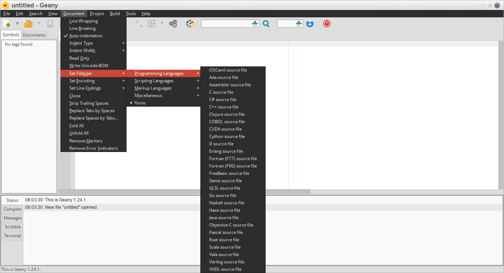
Task: Open the Terminal tab
Action: [13, 236]
